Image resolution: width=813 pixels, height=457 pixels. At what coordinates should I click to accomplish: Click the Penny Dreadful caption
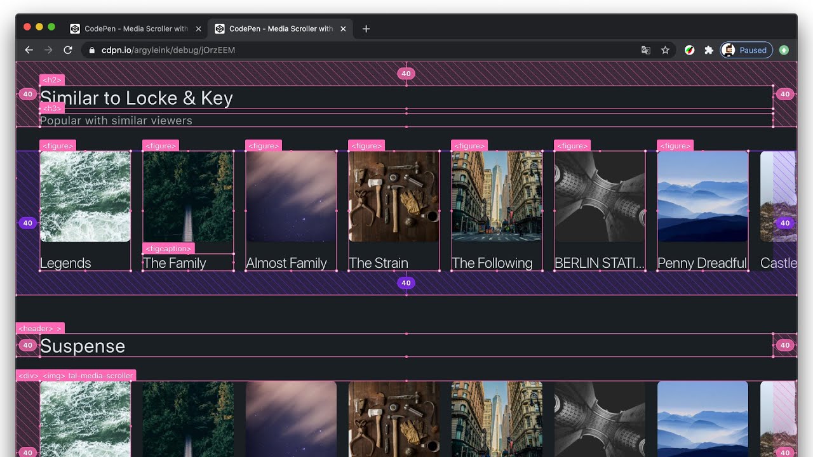click(702, 263)
